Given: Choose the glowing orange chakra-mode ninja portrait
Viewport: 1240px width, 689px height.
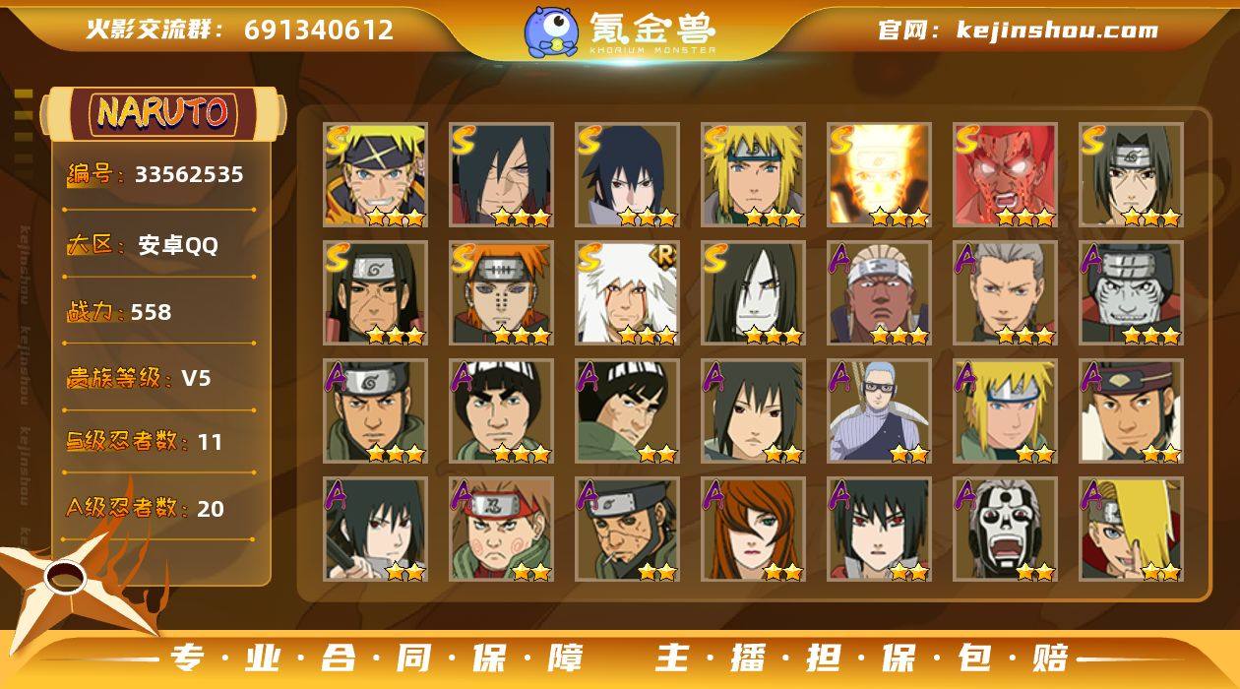Looking at the screenshot, I should [879, 175].
